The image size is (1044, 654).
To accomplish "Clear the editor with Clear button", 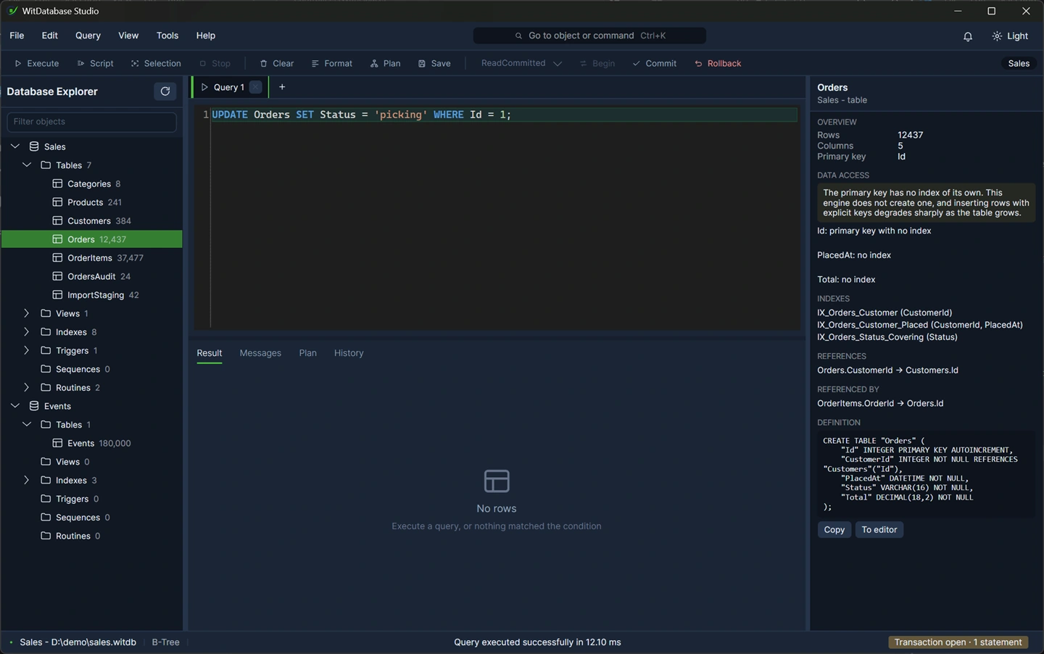I will pyautogui.click(x=277, y=63).
